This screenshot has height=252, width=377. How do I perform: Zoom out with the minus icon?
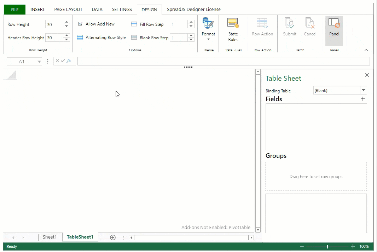pyautogui.click(x=302, y=246)
